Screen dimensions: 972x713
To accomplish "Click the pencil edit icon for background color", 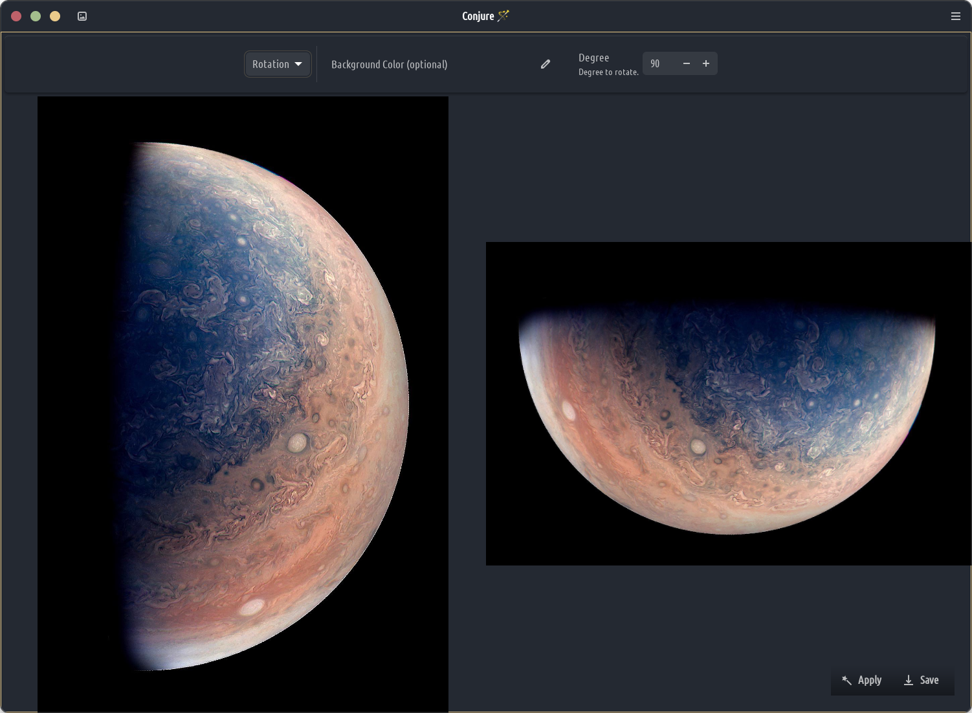I will pos(546,64).
